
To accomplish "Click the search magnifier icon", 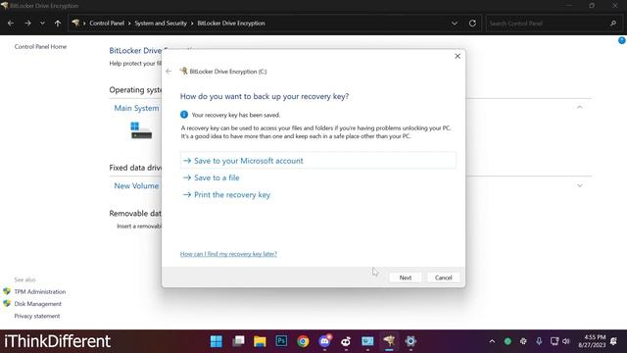I will [x=613, y=24].
